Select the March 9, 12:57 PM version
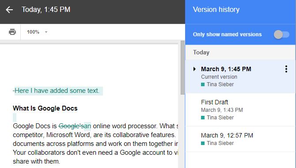 coord(240,139)
